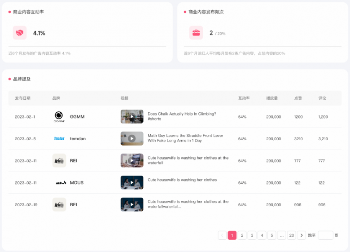Go to page 2 of brand mentions
The width and height of the screenshot is (350, 252).
[x=242, y=235]
